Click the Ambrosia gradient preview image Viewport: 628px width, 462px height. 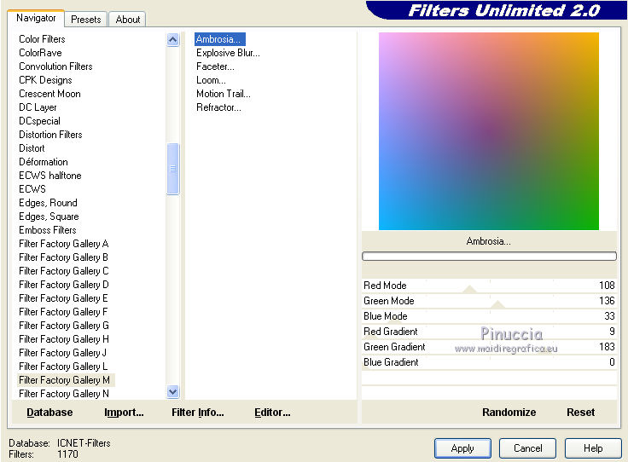[x=489, y=131]
